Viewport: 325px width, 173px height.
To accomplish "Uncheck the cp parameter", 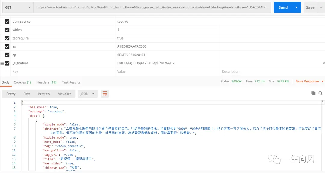I will tap(7, 55).
